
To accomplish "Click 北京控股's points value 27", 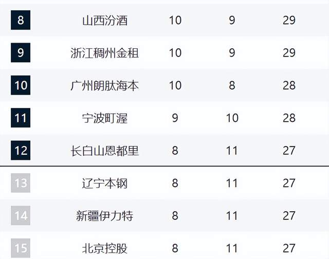I will click(x=289, y=249).
